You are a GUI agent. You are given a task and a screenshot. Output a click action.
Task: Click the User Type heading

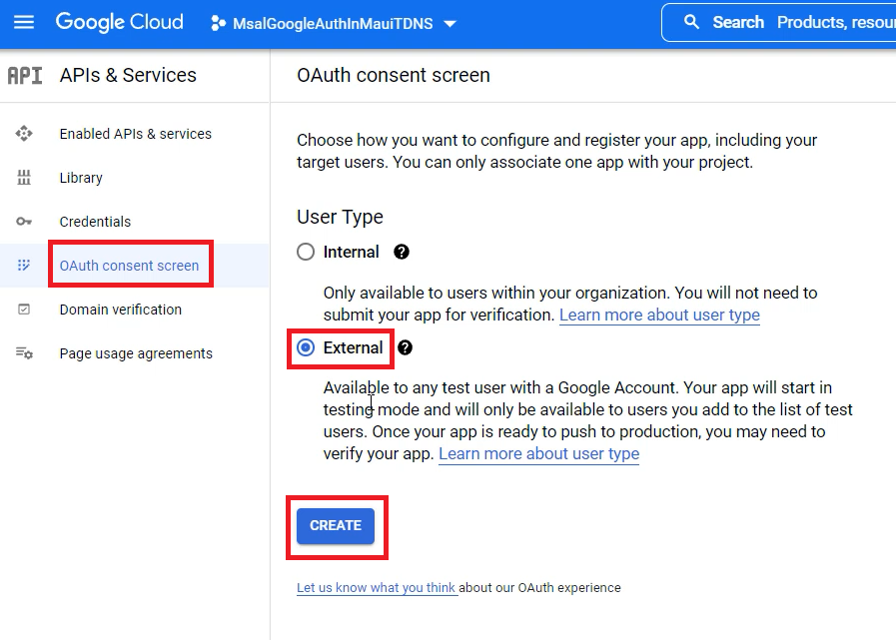point(340,217)
